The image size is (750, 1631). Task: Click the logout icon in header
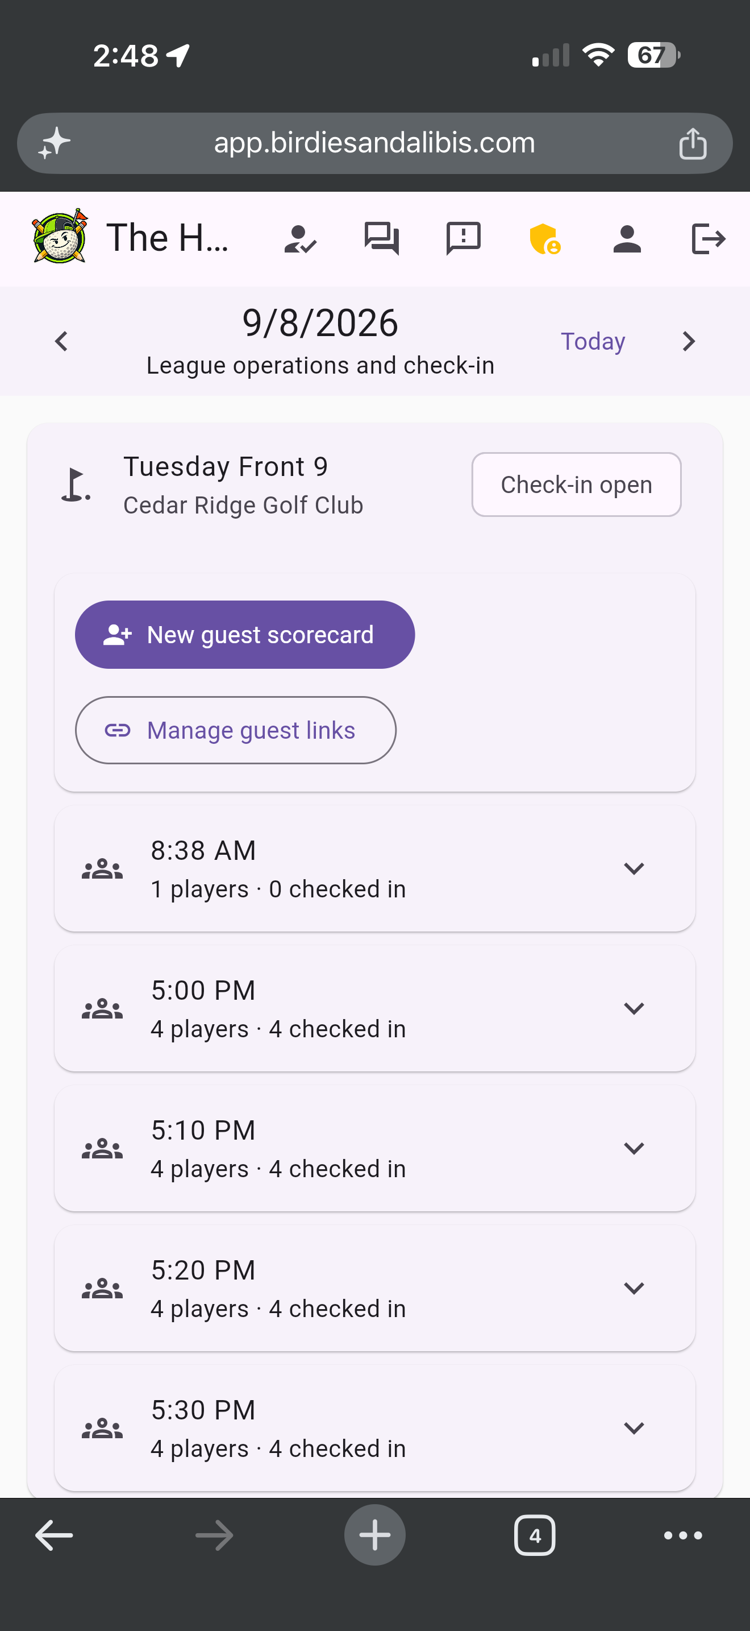709,239
